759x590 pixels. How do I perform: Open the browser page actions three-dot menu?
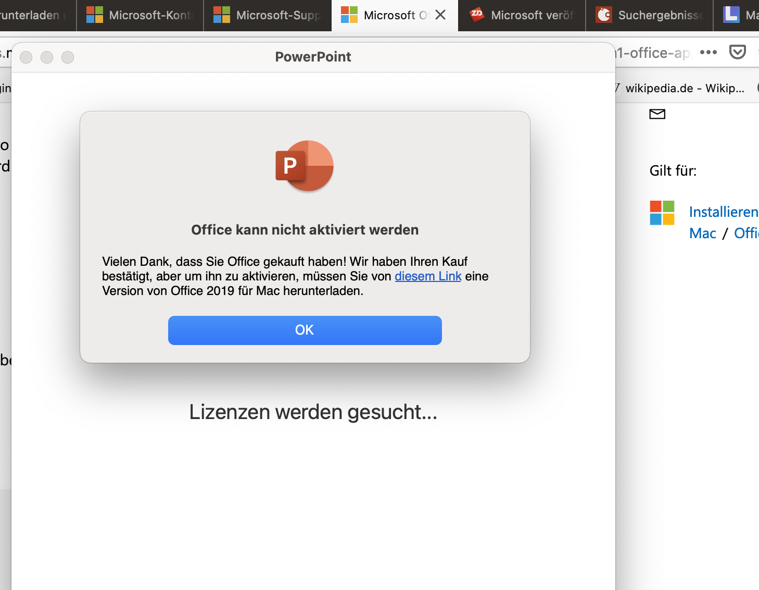click(709, 52)
